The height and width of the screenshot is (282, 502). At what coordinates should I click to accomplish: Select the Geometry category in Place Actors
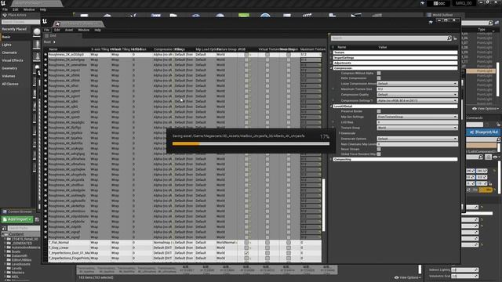pyautogui.click(x=9, y=68)
